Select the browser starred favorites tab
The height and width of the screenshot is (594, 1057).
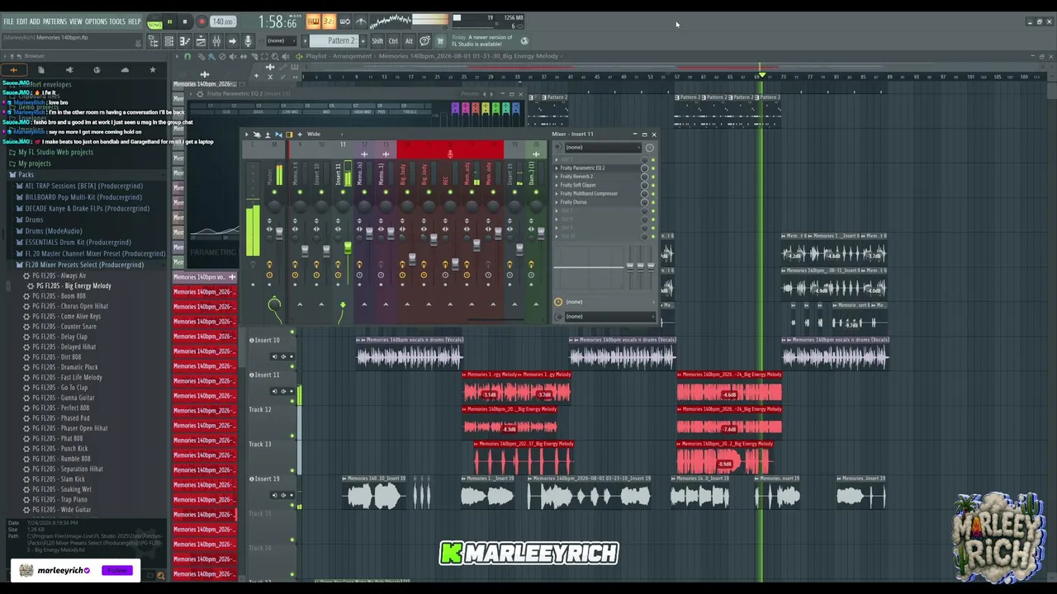click(x=153, y=70)
